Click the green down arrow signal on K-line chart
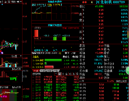129x101 pixels. tap(12, 43)
